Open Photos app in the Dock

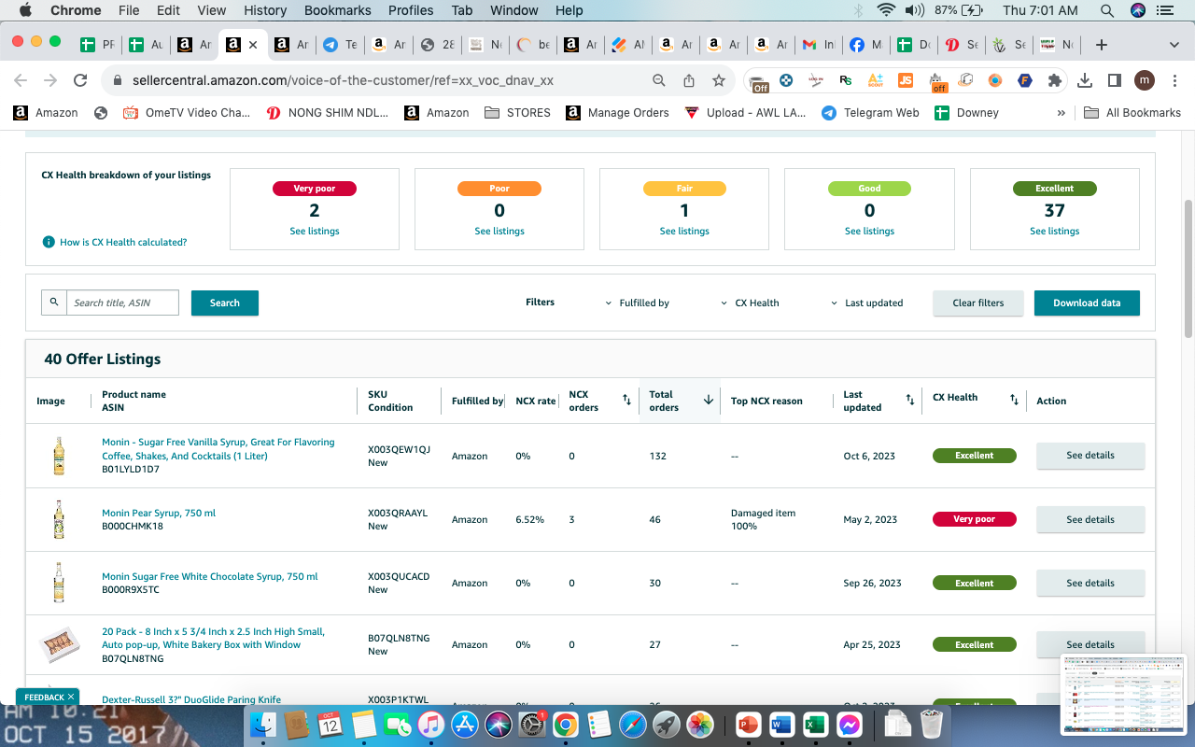(700, 724)
